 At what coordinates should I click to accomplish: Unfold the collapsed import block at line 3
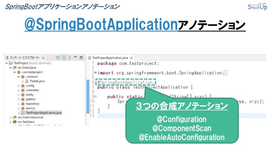coord(95,73)
